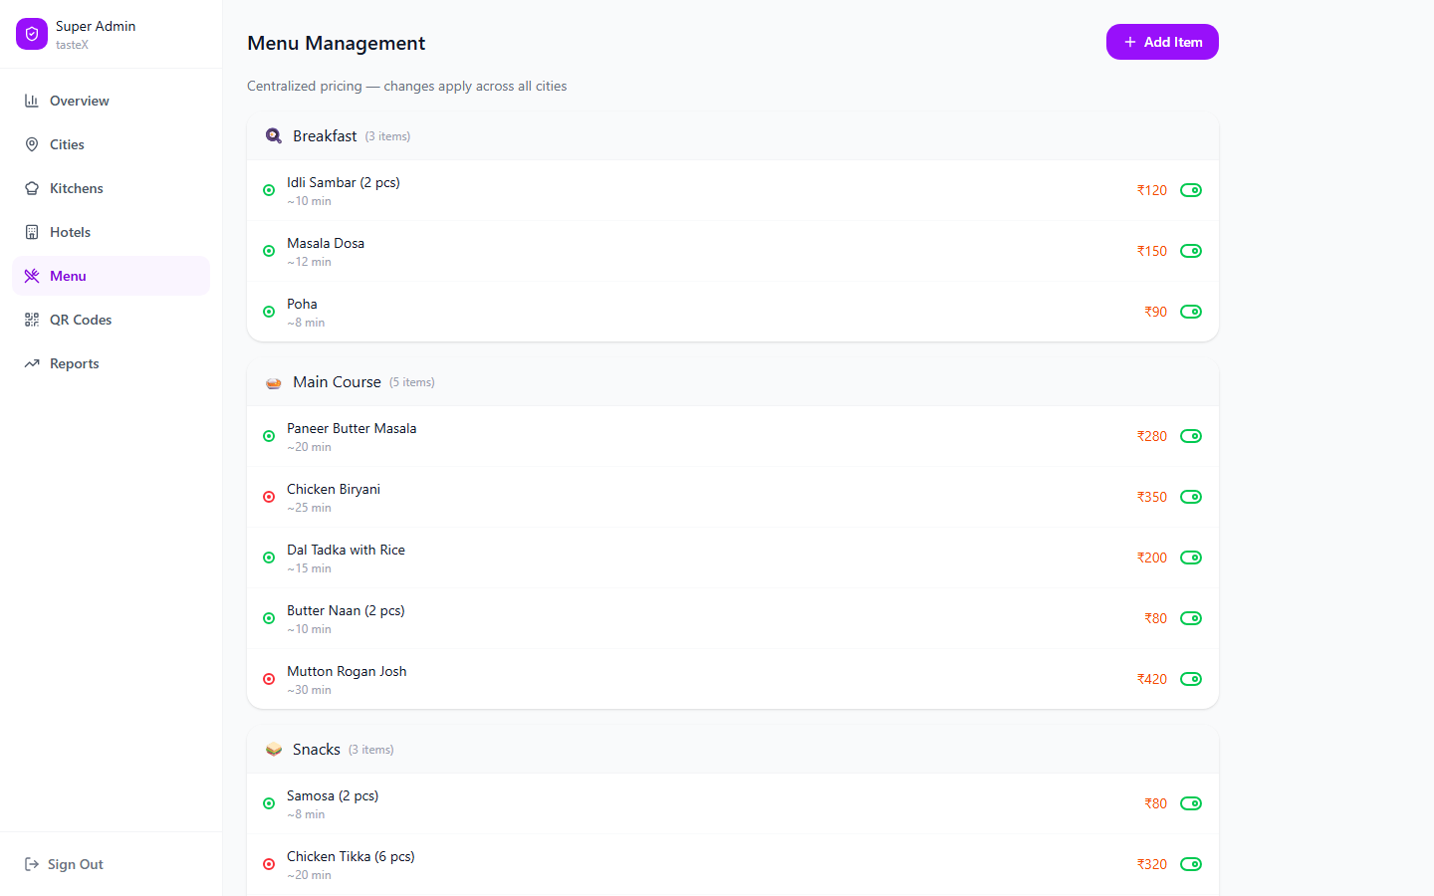Click non-veg indicator beside Mutton Rogan Josh
This screenshot has width=1434, height=896.
coord(269,679)
